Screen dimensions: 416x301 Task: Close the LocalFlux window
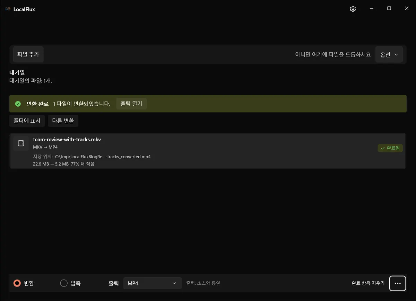(407, 9)
